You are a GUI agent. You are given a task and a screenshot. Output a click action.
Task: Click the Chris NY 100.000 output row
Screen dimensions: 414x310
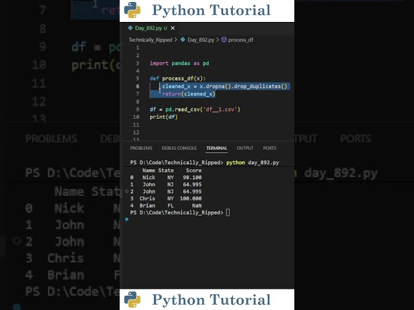(166, 198)
